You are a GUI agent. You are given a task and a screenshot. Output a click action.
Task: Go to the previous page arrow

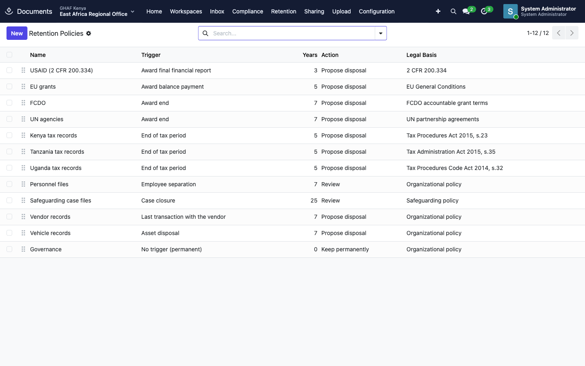tap(559, 33)
